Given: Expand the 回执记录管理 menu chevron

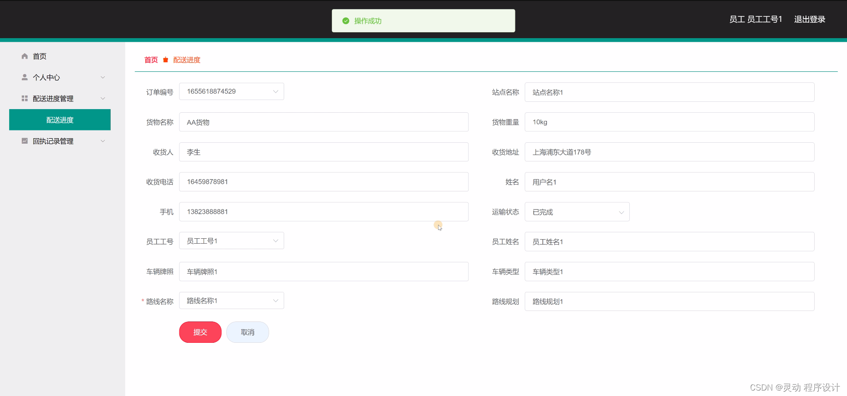Looking at the screenshot, I should point(103,141).
